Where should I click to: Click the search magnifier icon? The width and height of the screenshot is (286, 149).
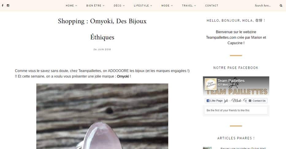pos(281,6)
